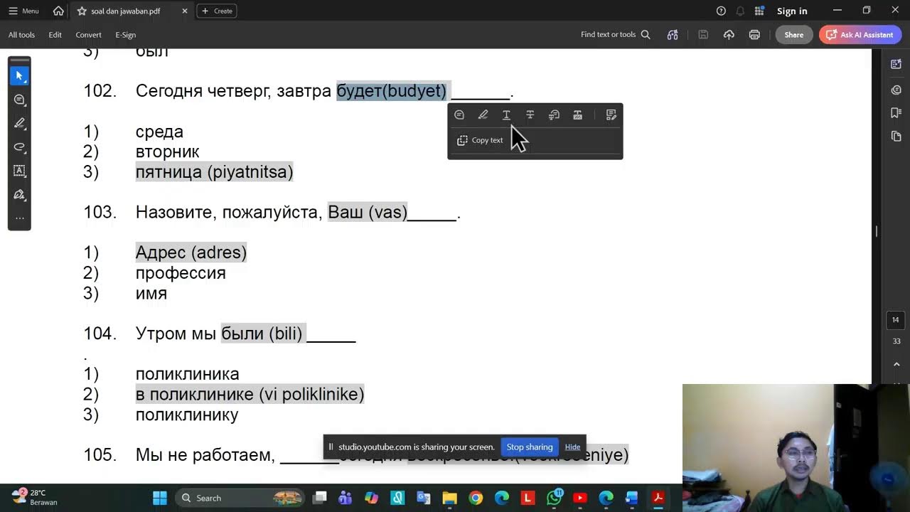Save the document with disk icon
Image resolution: width=910 pixels, height=512 pixels.
[x=702, y=34]
